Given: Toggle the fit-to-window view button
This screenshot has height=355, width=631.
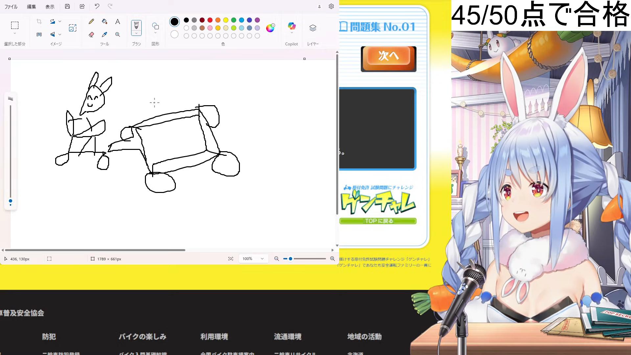Looking at the screenshot, I should [x=231, y=259].
